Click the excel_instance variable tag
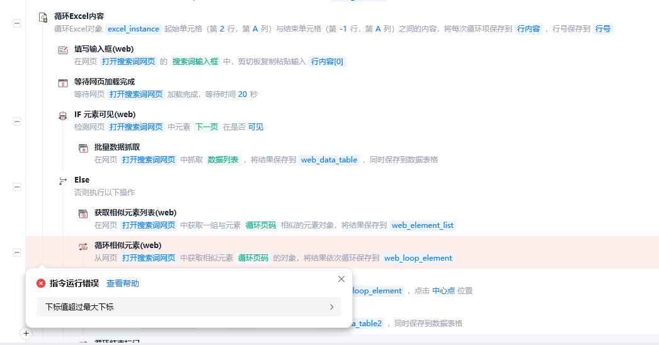This screenshot has height=345, width=659. click(x=133, y=28)
